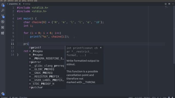Open the Debug menu
The width and height of the screenshot is (175, 98).
pyautogui.click(x=24, y=1)
